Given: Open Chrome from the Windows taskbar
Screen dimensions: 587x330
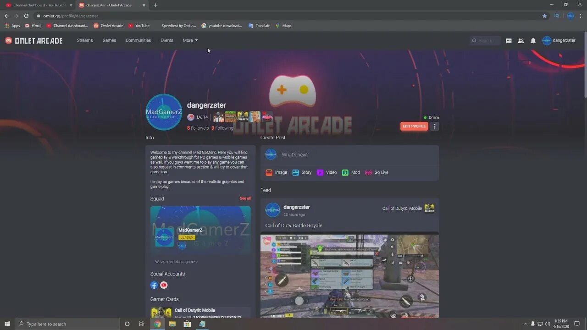Looking at the screenshot, I should pyautogui.click(x=157, y=324).
